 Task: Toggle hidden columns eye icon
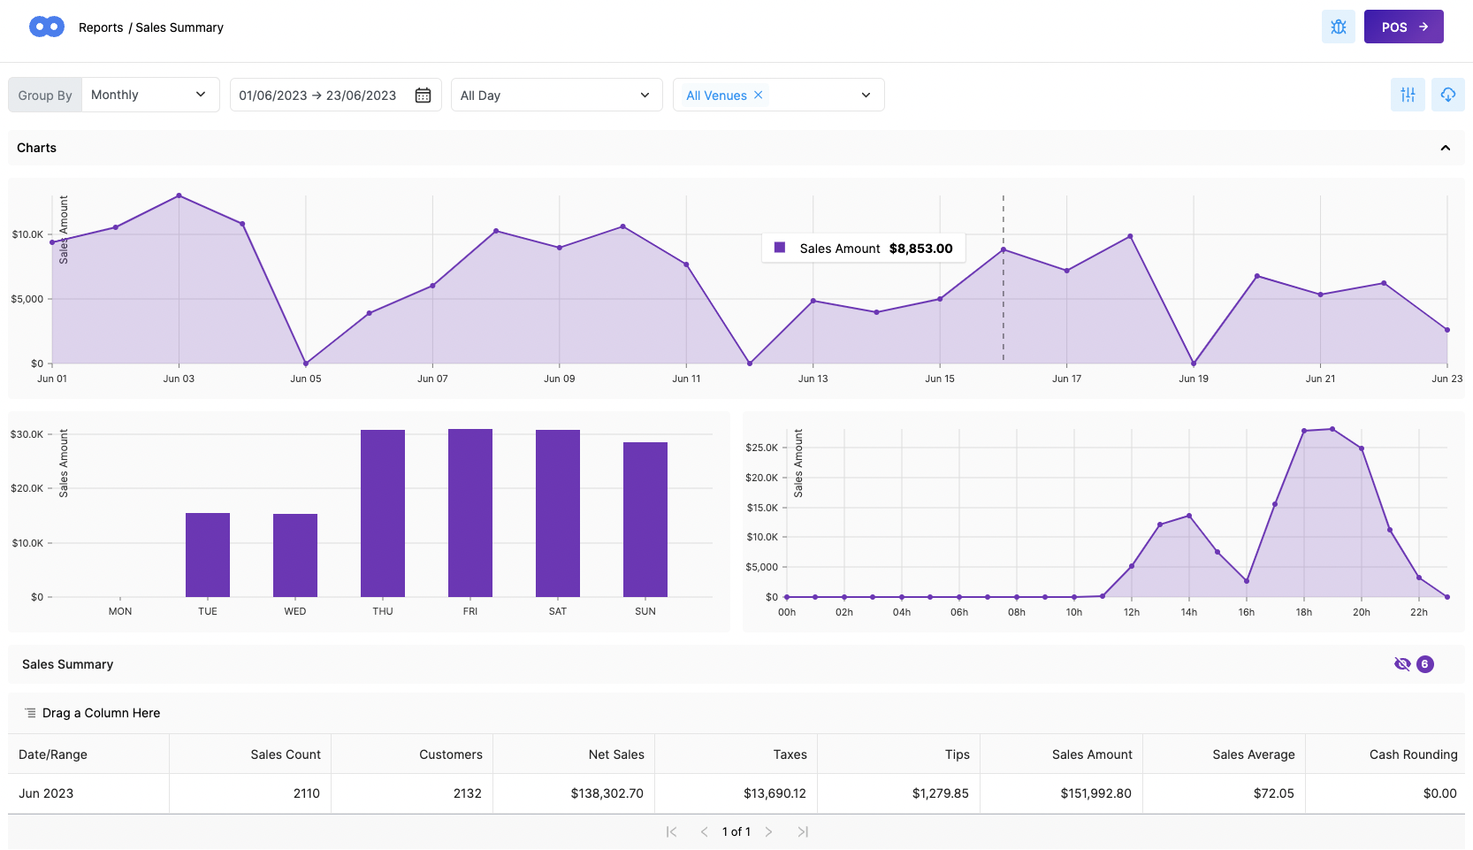click(1402, 664)
